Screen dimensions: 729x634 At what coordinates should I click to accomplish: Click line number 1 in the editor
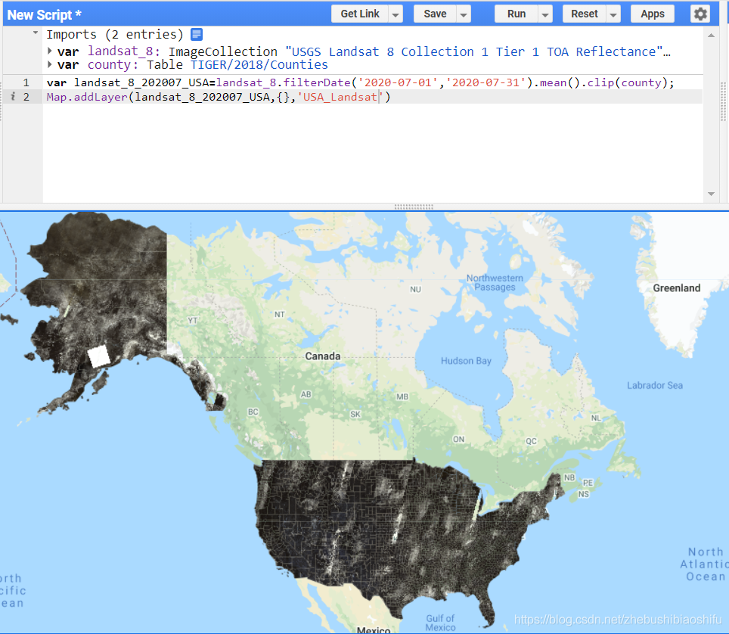point(26,82)
